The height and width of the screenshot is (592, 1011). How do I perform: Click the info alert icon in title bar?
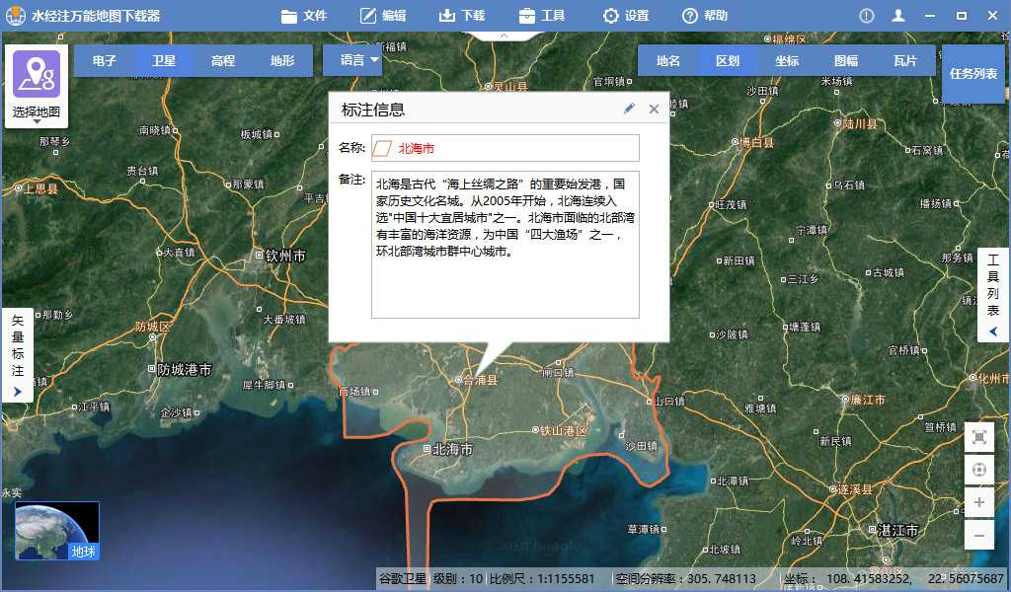pos(867,16)
